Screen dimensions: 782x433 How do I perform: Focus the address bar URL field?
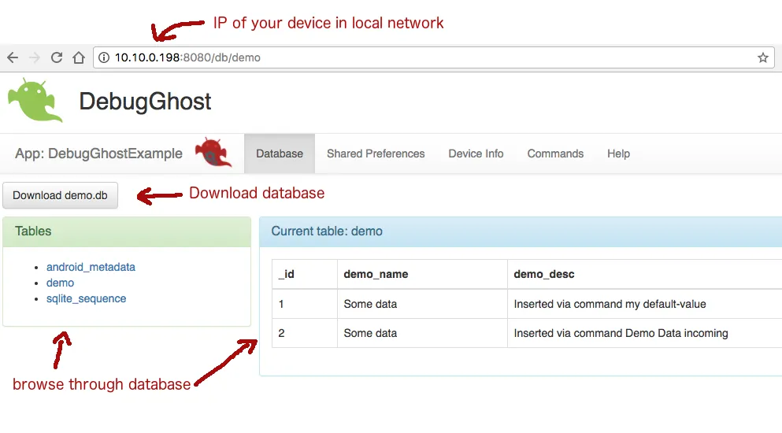tap(433, 58)
